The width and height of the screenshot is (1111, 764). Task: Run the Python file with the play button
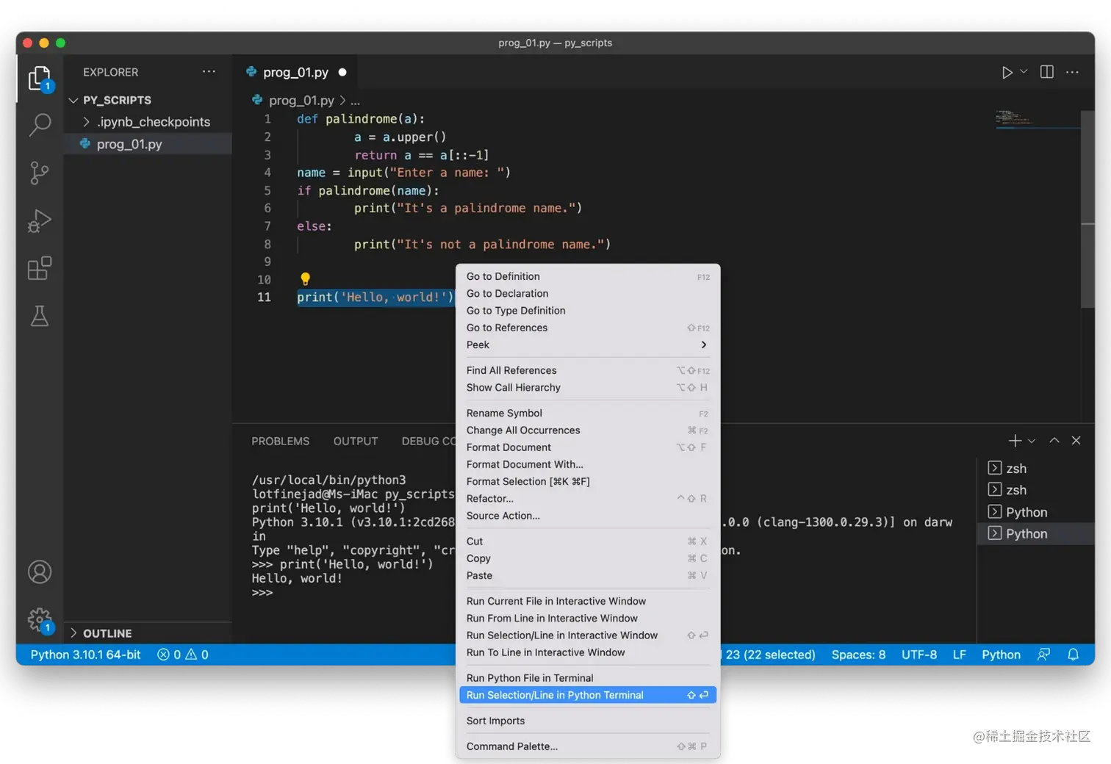point(1007,72)
